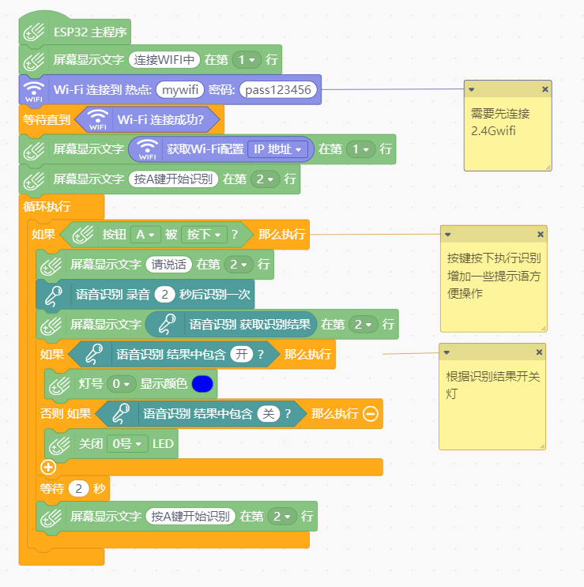Click the icon of the 灯号 0 显示颜色 block
The image size is (584, 587).
(x=59, y=385)
